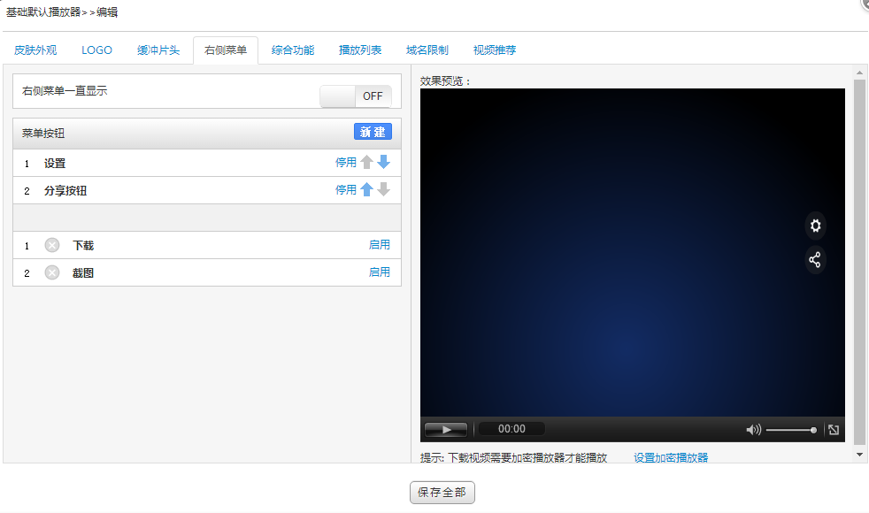Click the gray circle icon beside 下载
869x513 pixels.
pyautogui.click(x=52, y=245)
